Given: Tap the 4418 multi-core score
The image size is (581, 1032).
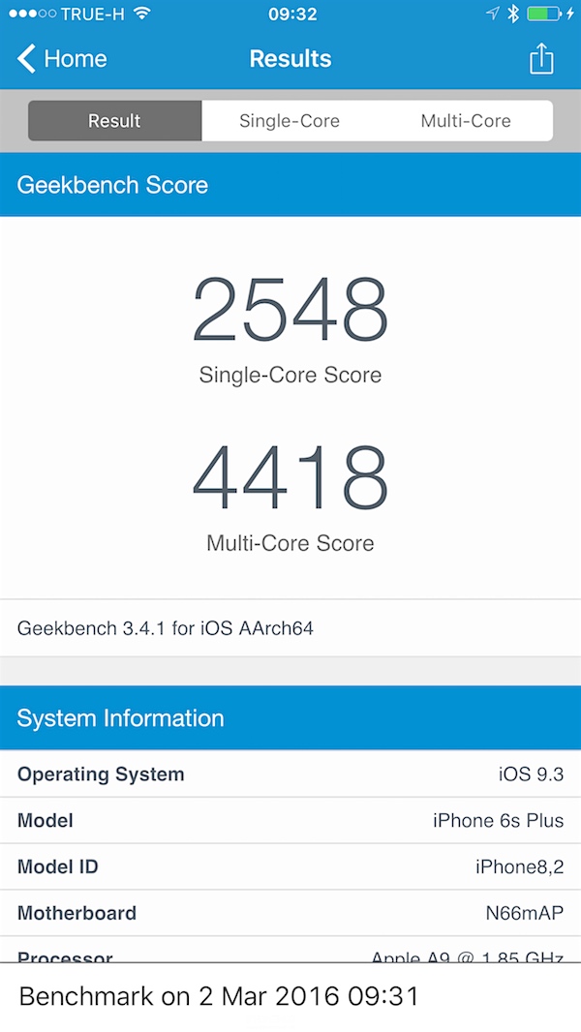Looking at the screenshot, I should click(290, 478).
